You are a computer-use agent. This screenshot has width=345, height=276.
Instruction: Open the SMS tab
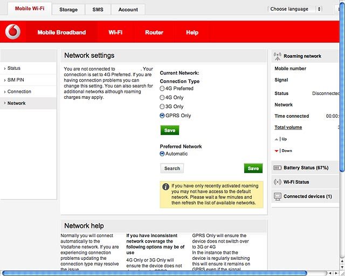coord(98,10)
